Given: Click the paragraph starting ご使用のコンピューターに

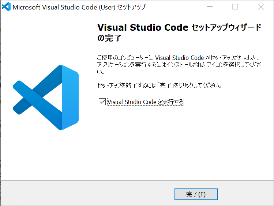Looking at the screenshot, I should pos(179,65).
